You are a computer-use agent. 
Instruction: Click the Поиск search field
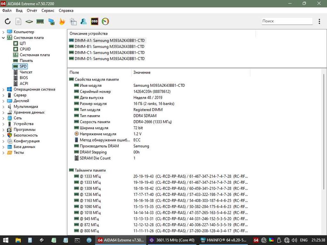pos(287,21)
